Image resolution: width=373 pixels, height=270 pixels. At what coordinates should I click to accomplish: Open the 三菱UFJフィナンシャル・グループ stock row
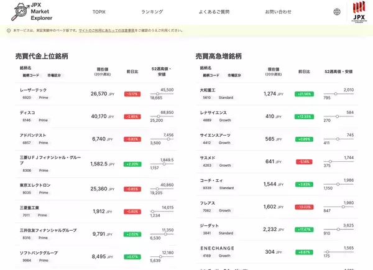(x=96, y=164)
